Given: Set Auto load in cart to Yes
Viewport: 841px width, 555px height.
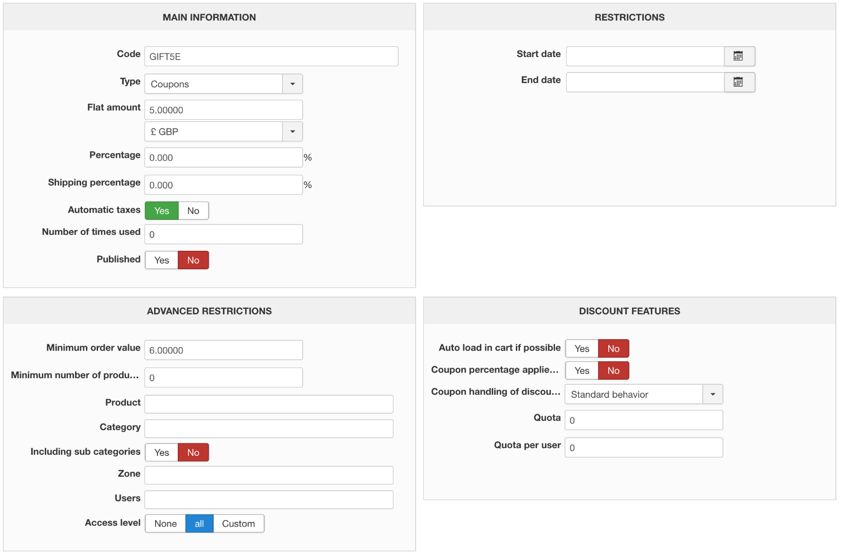Looking at the screenshot, I should click(582, 348).
